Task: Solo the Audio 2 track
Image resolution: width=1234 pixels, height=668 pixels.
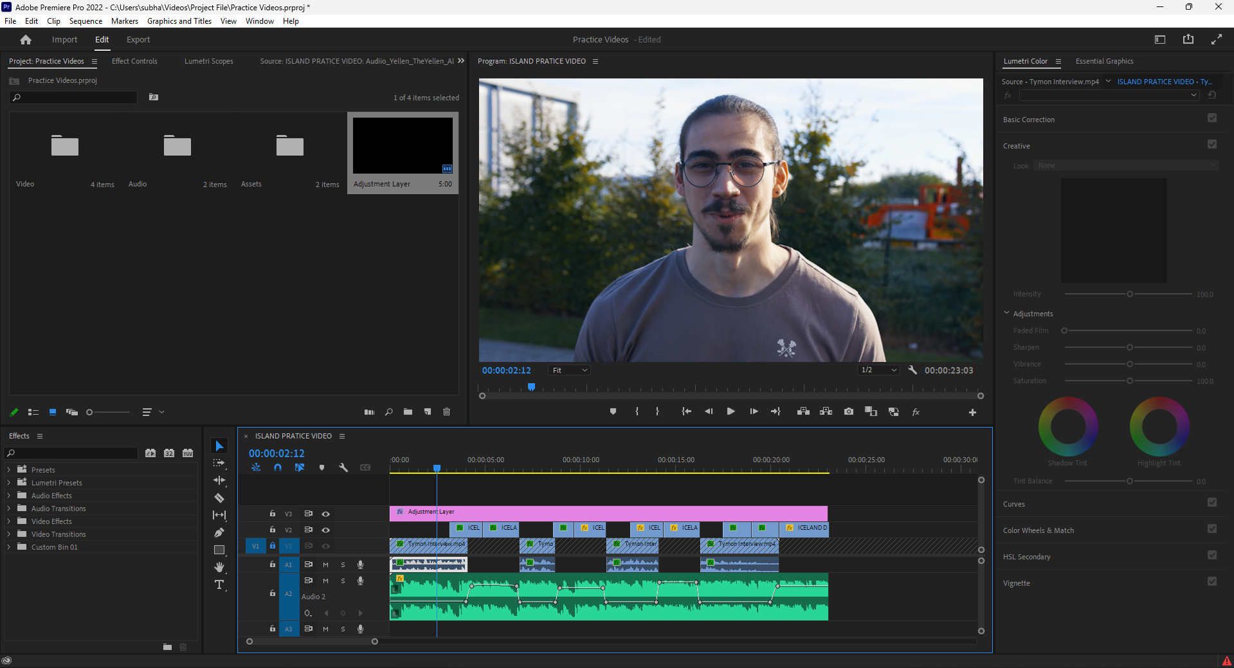Action: pos(343,581)
